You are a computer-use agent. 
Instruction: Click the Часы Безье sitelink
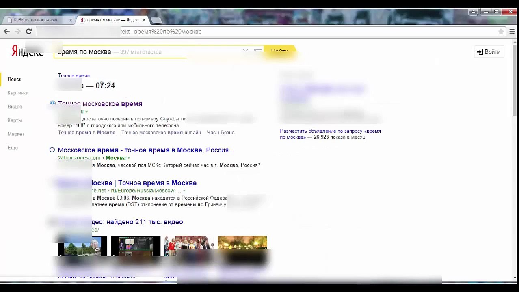tap(221, 133)
